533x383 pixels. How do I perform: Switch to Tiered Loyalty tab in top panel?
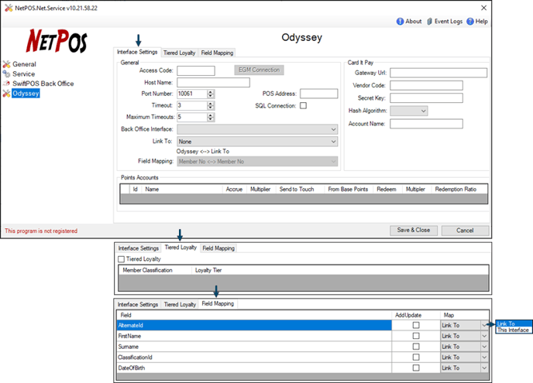(180, 53)
